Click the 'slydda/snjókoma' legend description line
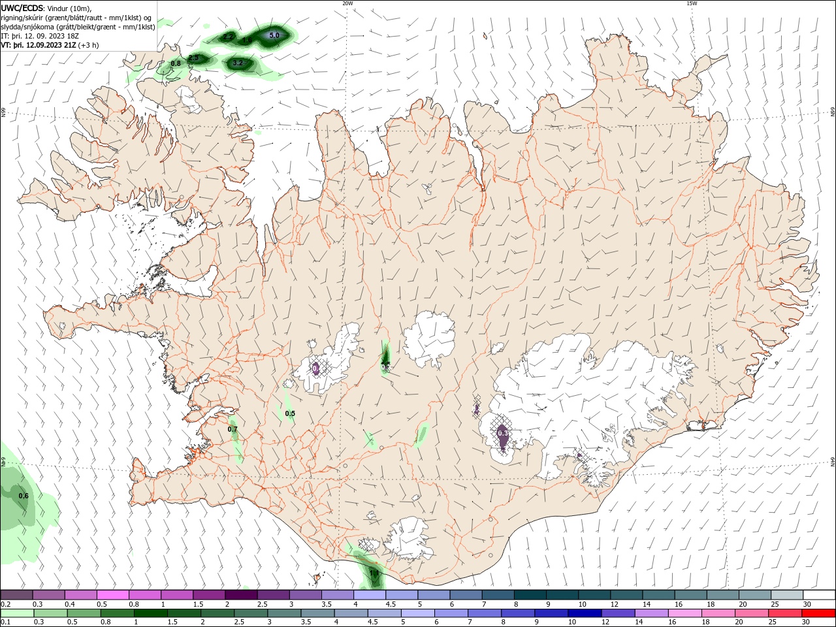The height and width of the screenshot is (627, 836). 78,27
